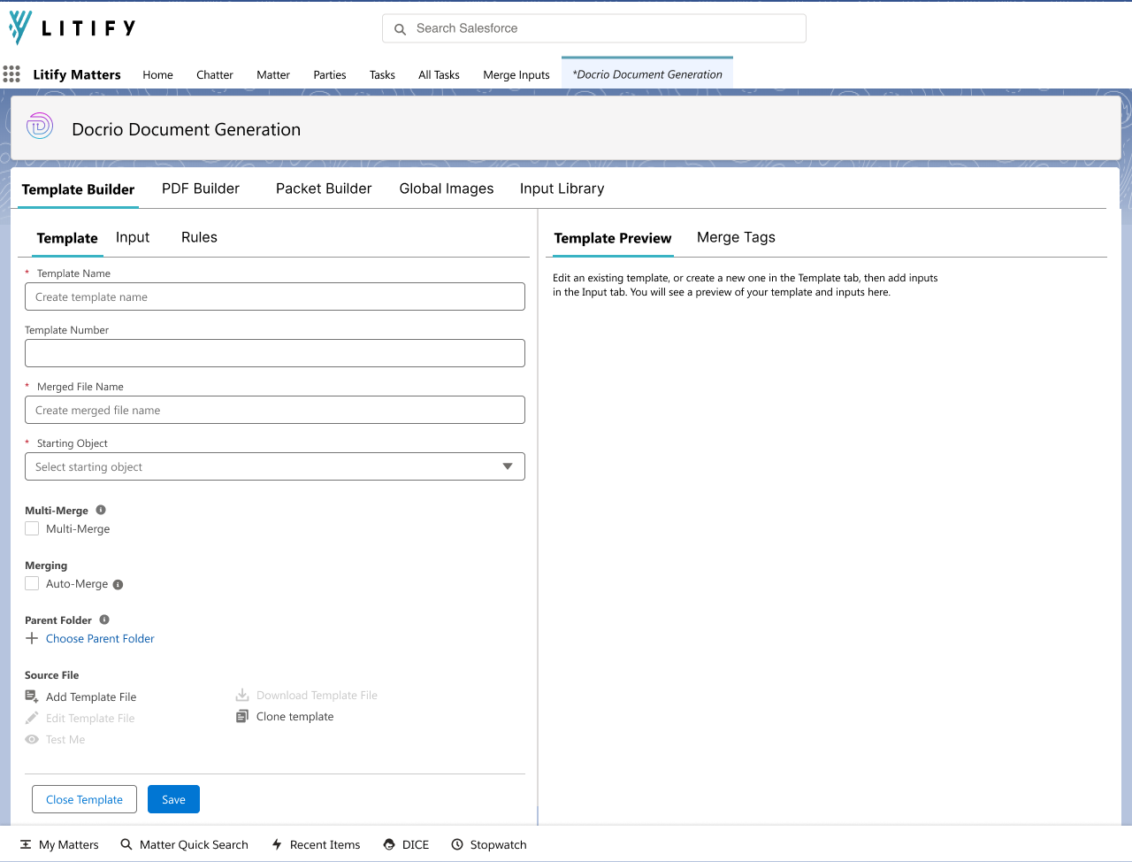Click the Matter Quick Search magnifier icon
The image size is (1132, 862).
coord(126,844)
